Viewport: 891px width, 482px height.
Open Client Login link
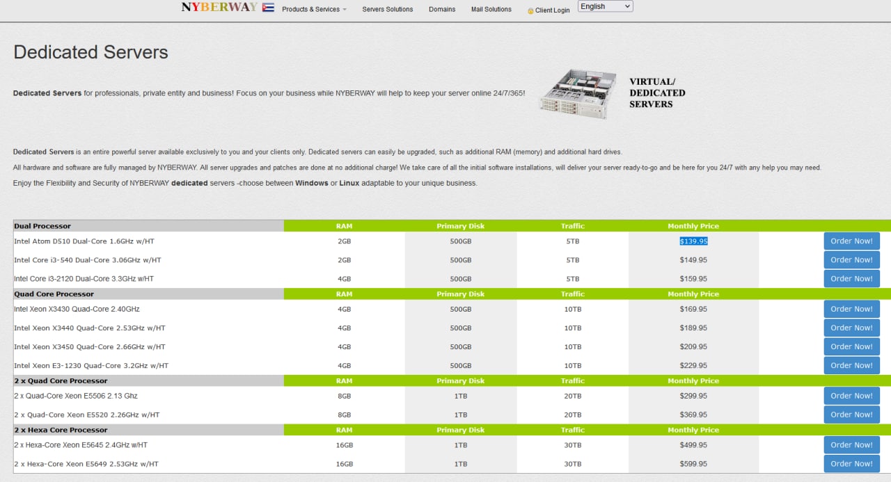(x=549, y=10)
